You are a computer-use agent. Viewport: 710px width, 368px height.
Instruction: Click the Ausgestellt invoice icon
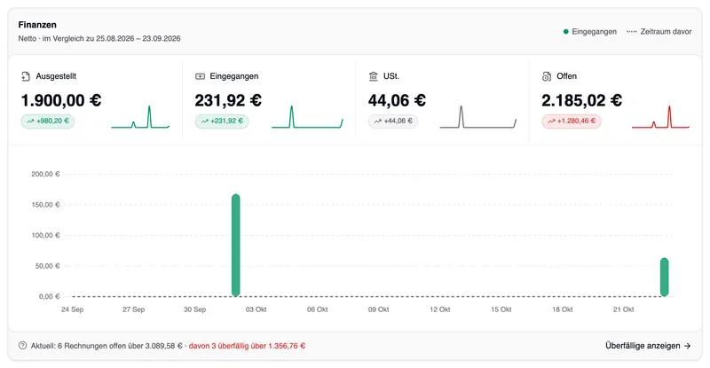(26, 76)
